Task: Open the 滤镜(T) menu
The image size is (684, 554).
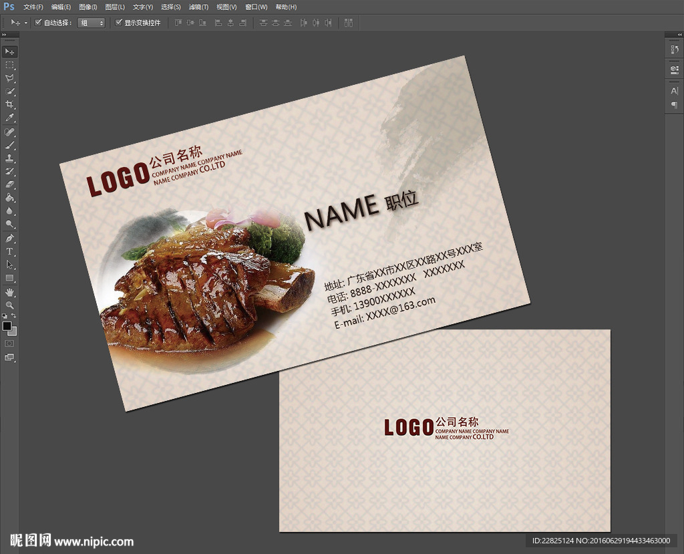Action: (198, 7)
